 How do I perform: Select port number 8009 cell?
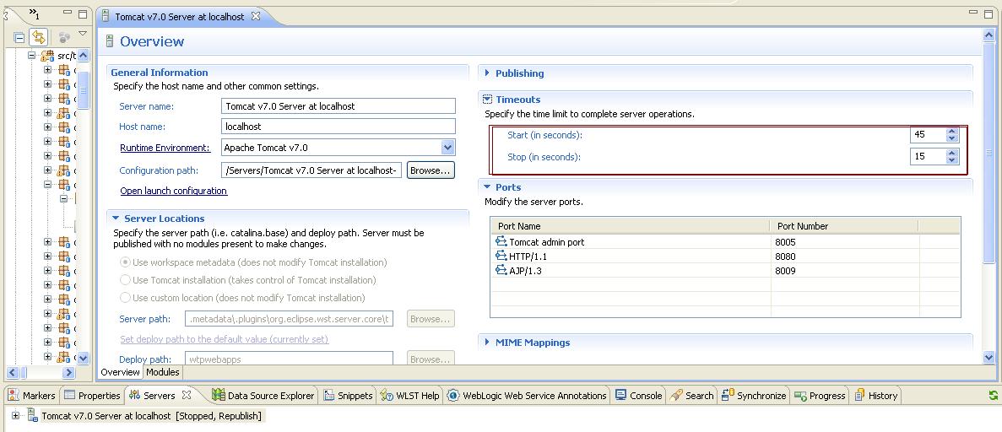[x=844, y=270]
